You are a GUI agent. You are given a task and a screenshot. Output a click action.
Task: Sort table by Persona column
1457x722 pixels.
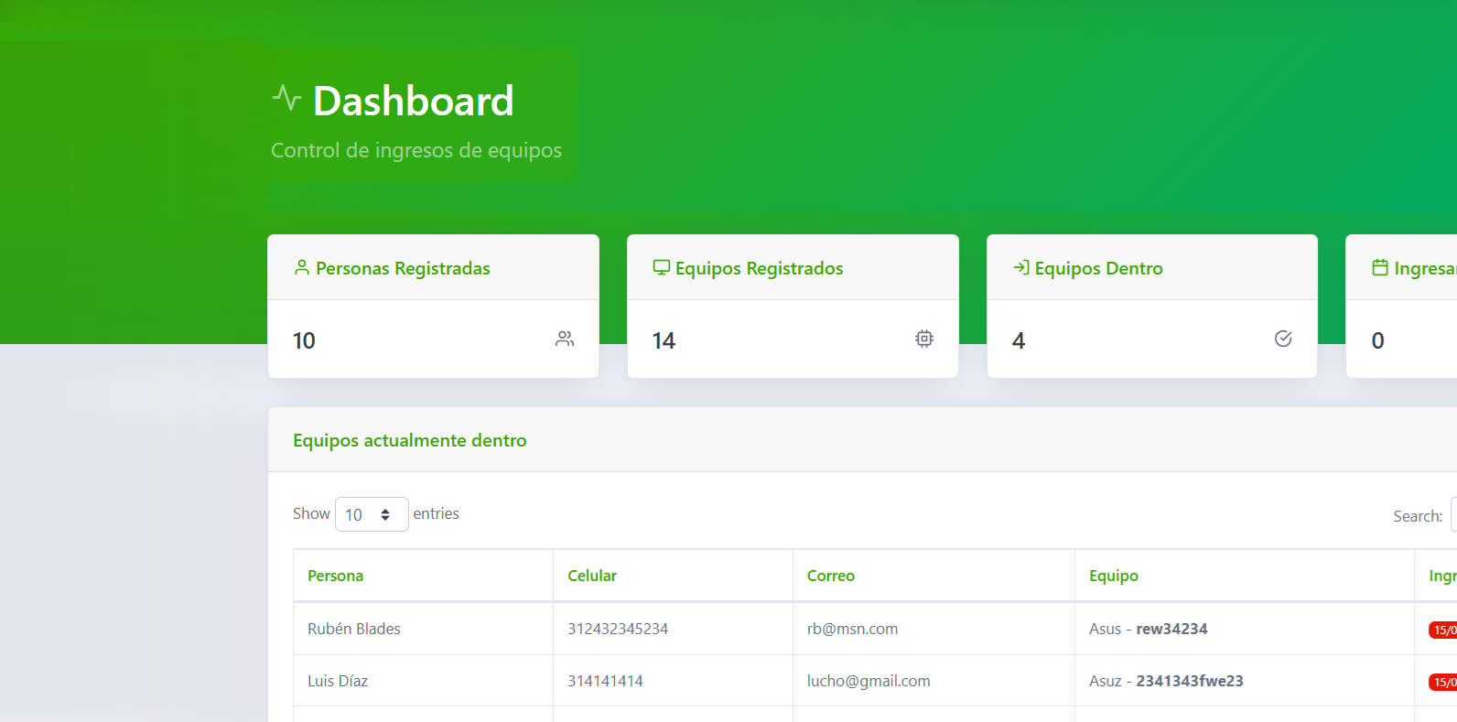click(423, 576)
